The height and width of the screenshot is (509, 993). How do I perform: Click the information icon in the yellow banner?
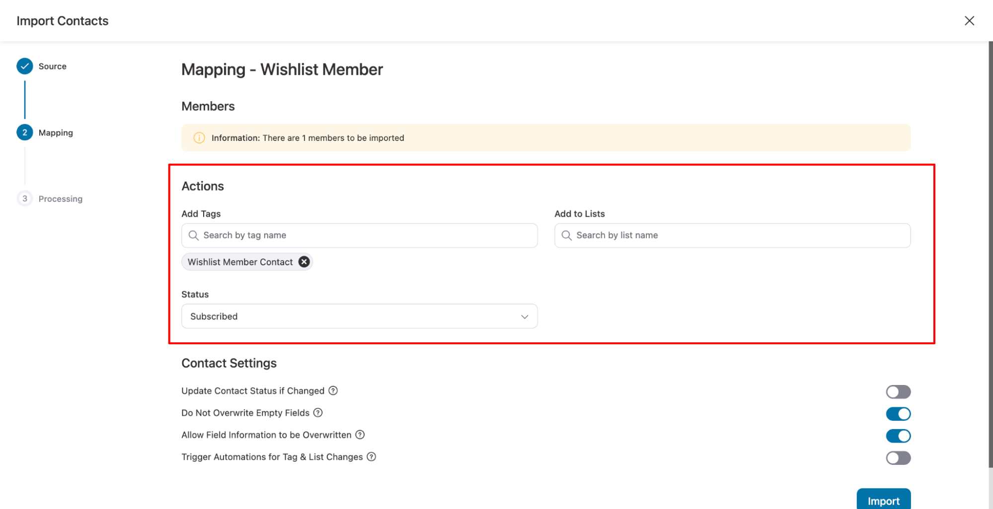click(199, 138)
